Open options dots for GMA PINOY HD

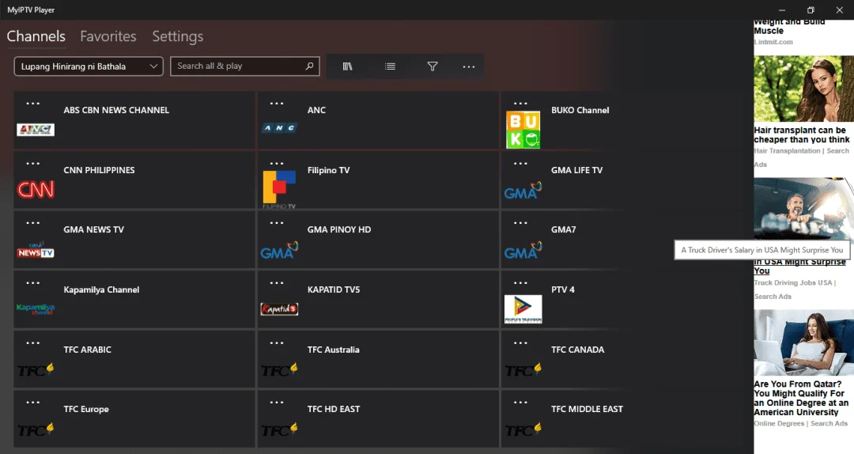point(277,223)
